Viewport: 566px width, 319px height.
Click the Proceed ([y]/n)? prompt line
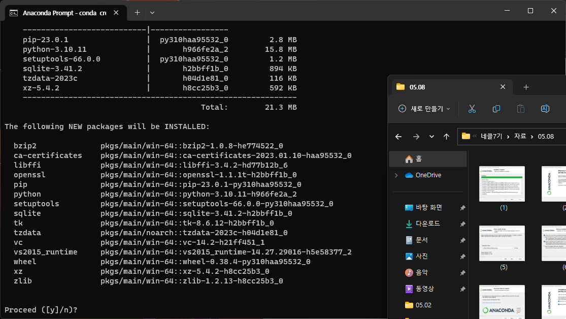(41, 310)
